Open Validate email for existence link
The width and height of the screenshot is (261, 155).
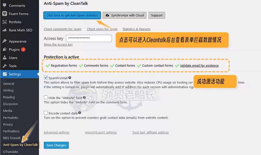pyautogui.click(x=199, y=66)
